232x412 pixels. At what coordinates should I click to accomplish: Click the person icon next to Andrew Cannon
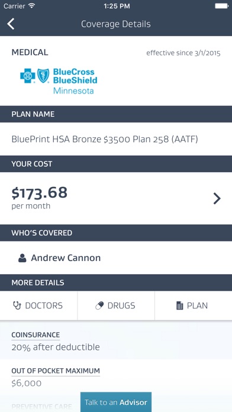[22, 258]
